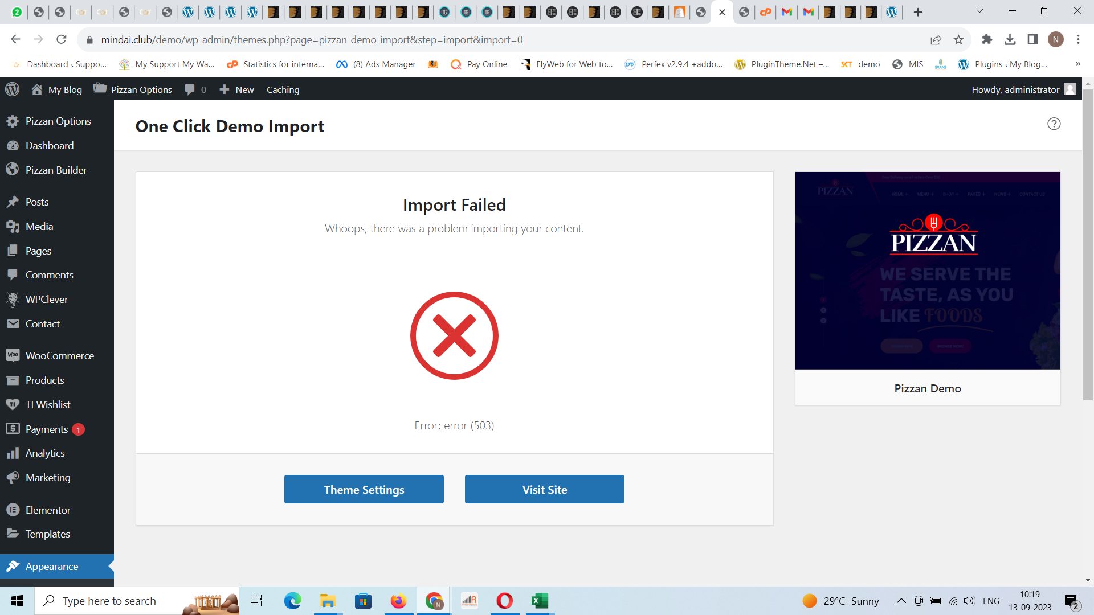Open the browser extensions puzzle icon
The height and width of the screenshot is (615, 1094).
coord(987,39)
